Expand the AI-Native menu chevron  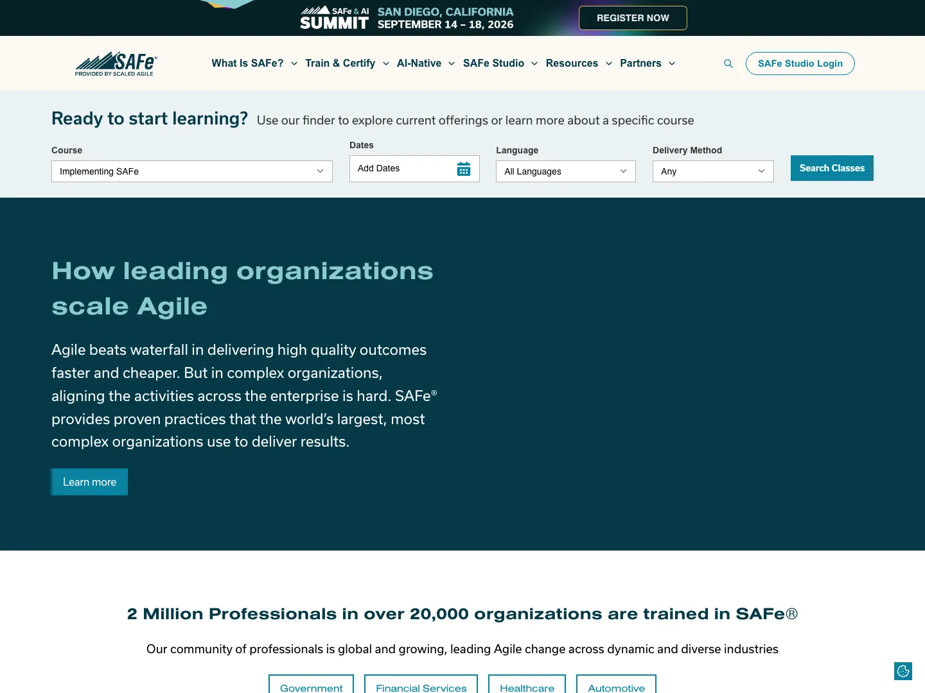452,64
